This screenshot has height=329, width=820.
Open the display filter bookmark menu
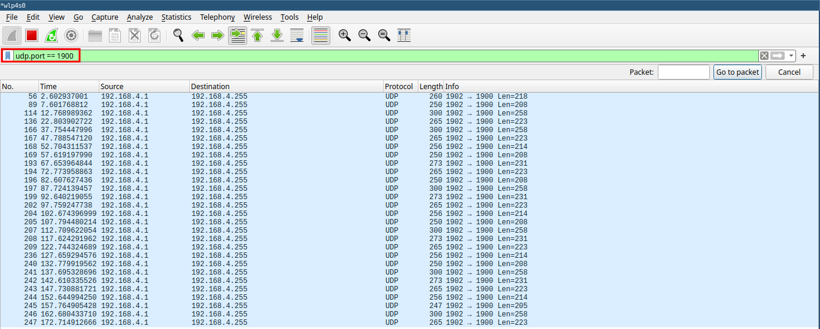click(8, 56)
